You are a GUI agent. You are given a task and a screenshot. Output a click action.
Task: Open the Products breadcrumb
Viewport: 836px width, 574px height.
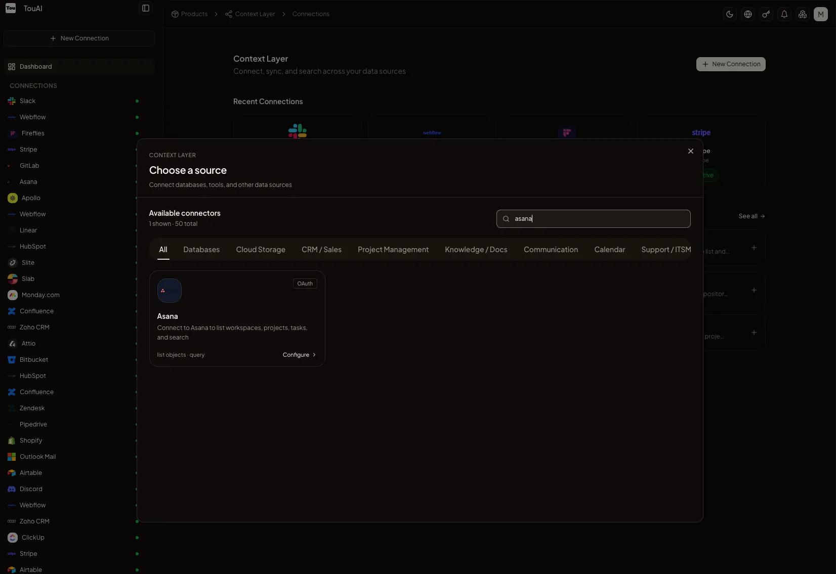tap(194, 14)
